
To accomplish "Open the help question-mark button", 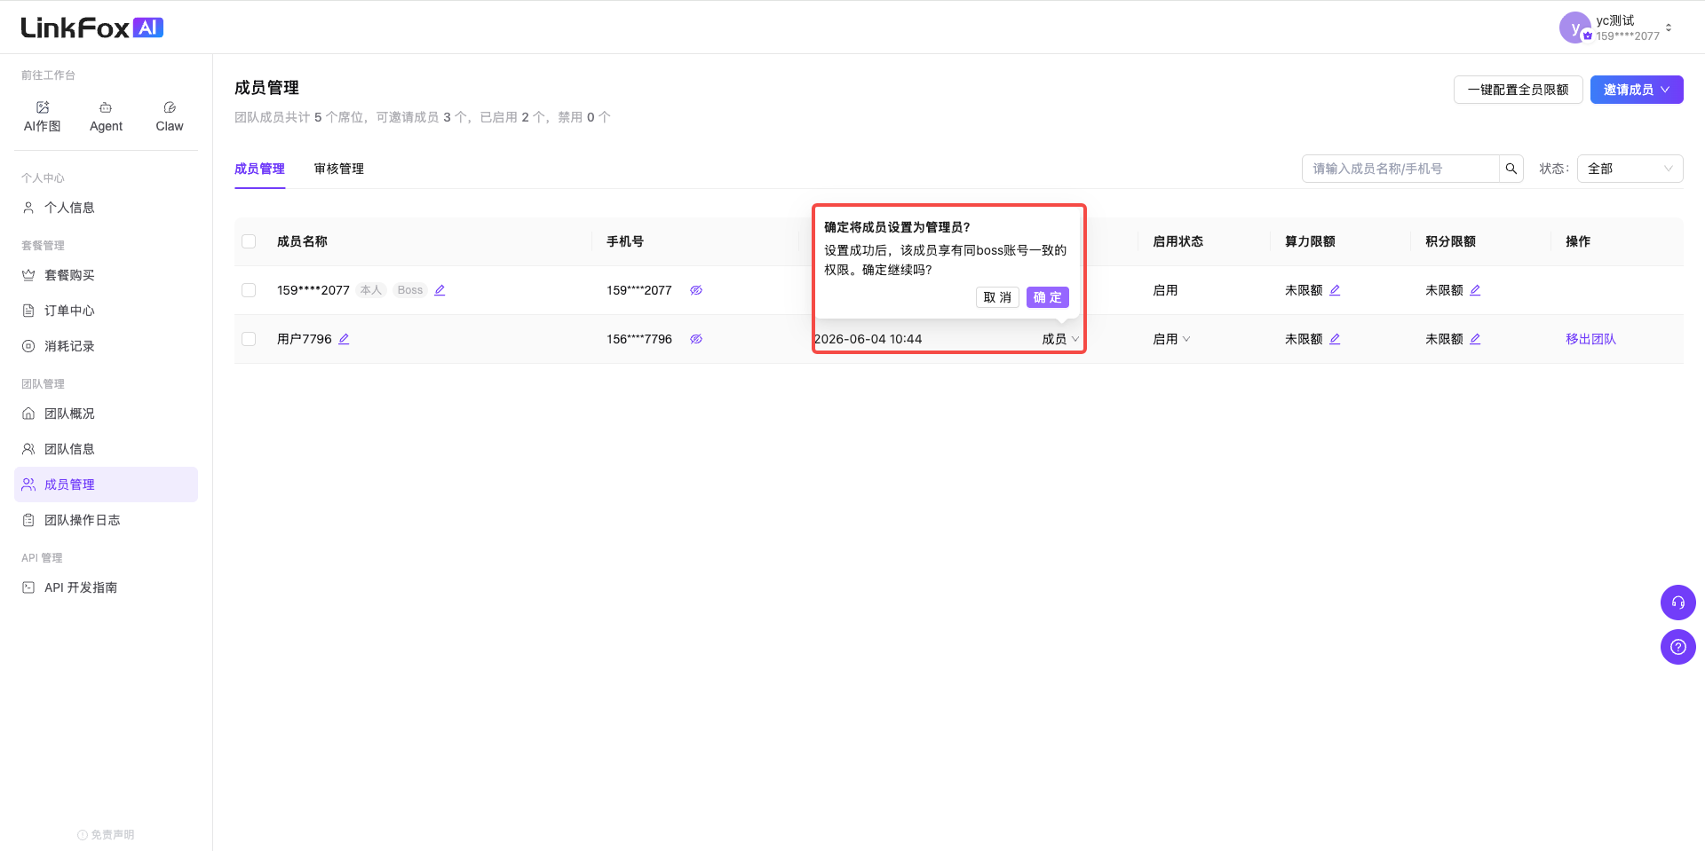I will pyautogui.click(x=1678, y=647).
